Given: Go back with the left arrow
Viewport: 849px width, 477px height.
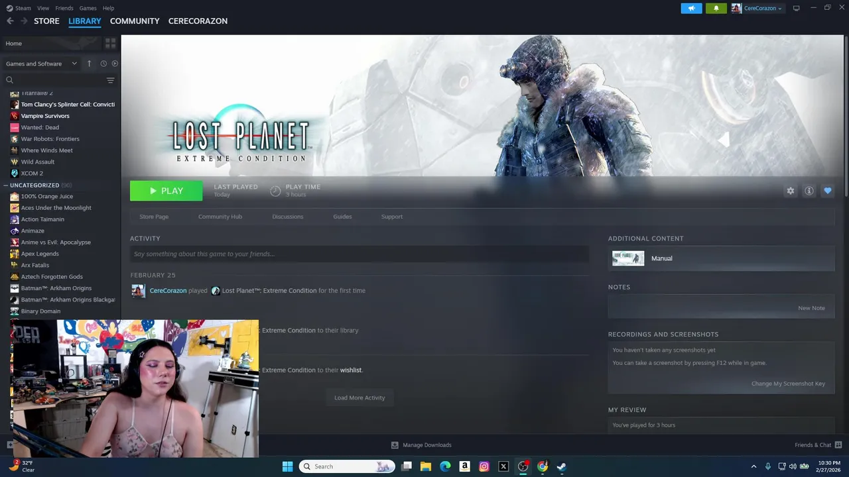Looking at the screenshot, I should [10, 21].
